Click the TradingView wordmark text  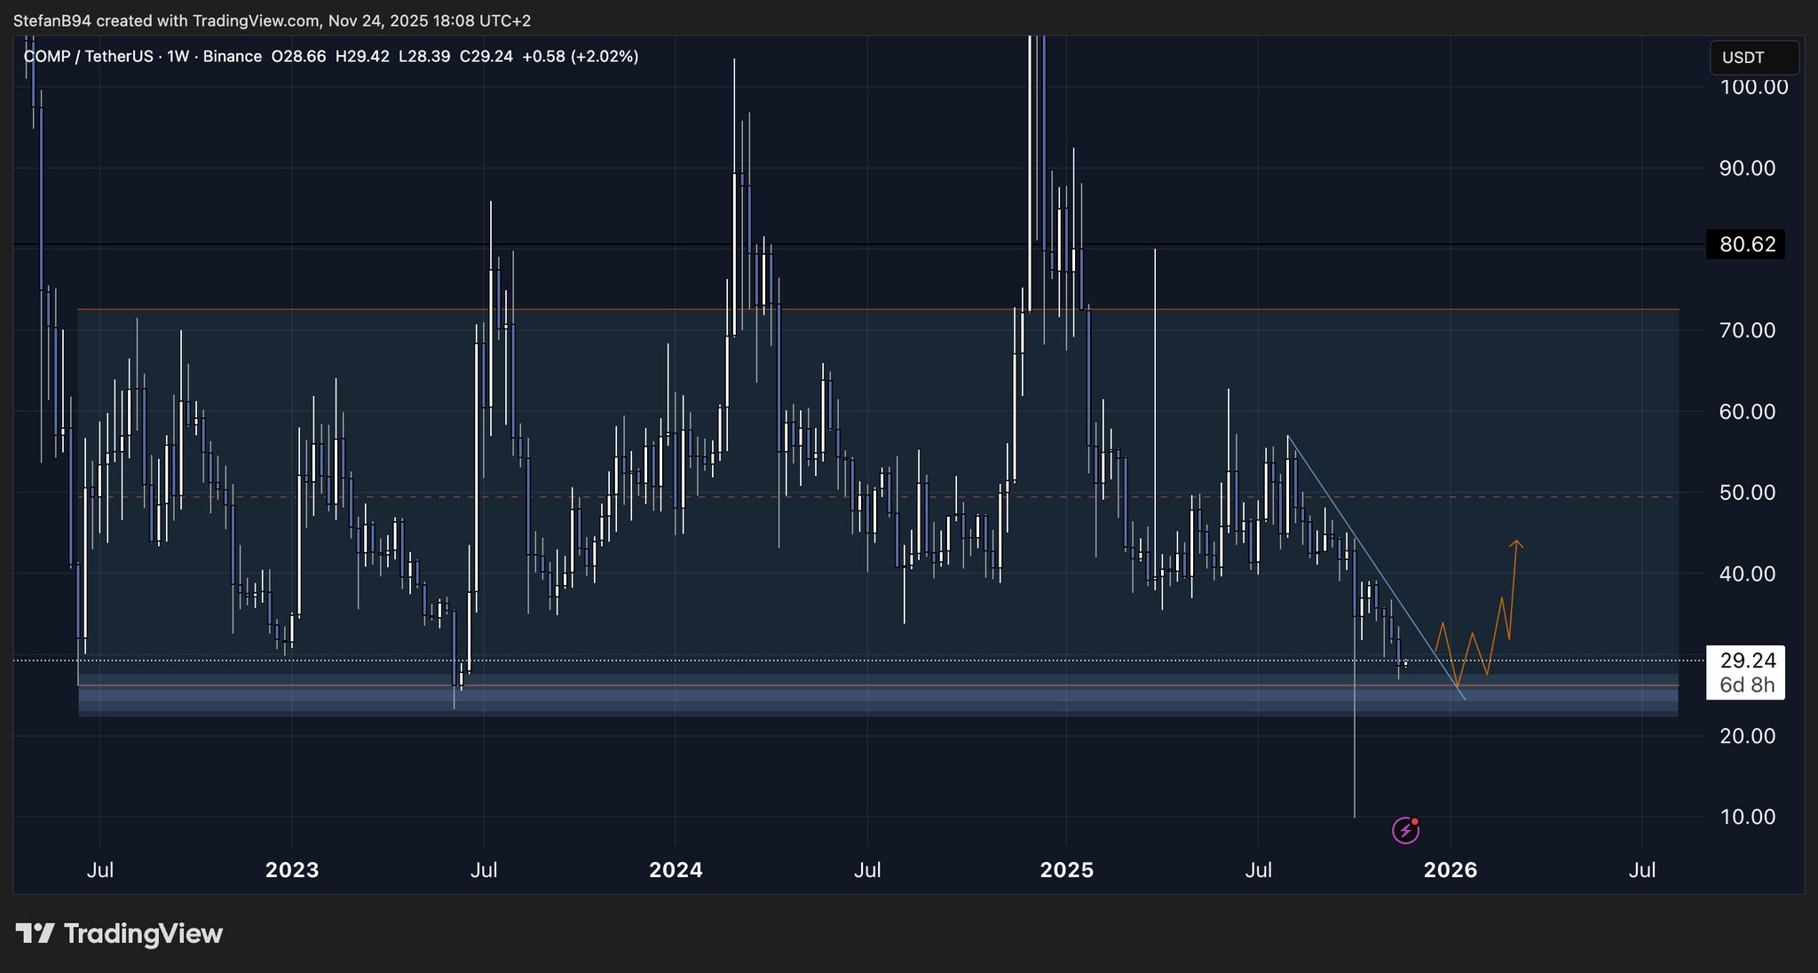[143, 933]
